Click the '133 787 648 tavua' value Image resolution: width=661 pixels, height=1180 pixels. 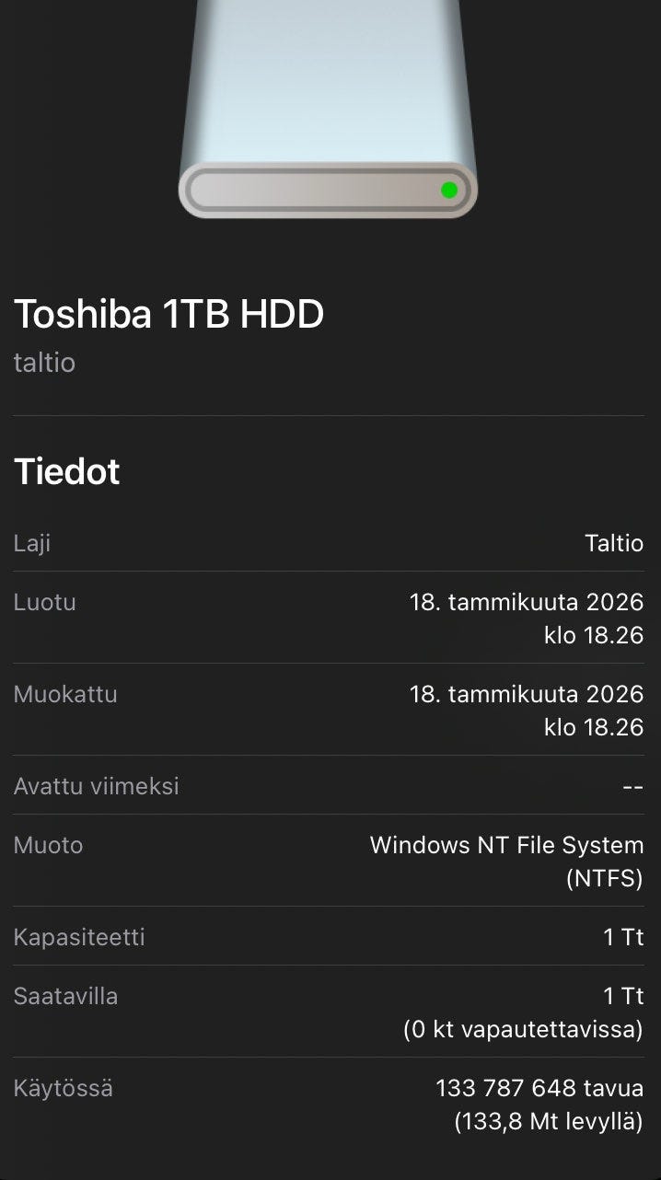coord(539,1089)
